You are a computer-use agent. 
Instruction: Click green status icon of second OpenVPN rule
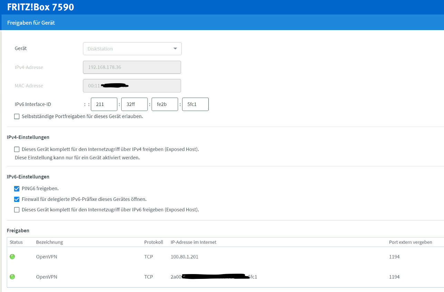coord(12,277)
